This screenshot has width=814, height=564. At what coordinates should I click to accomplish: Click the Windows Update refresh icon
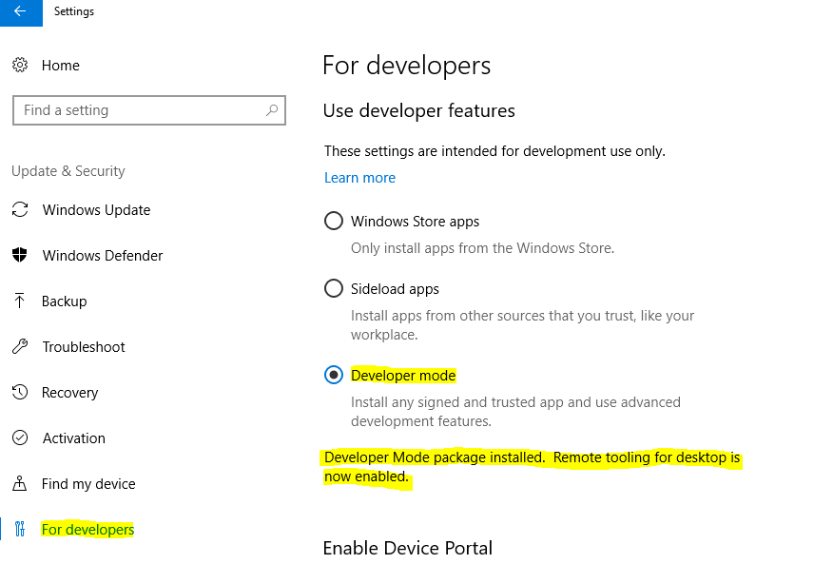pyautogui.click(x=20, y=210)
